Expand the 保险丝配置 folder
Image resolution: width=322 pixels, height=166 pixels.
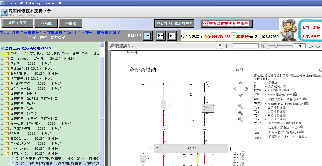[2, 73]
